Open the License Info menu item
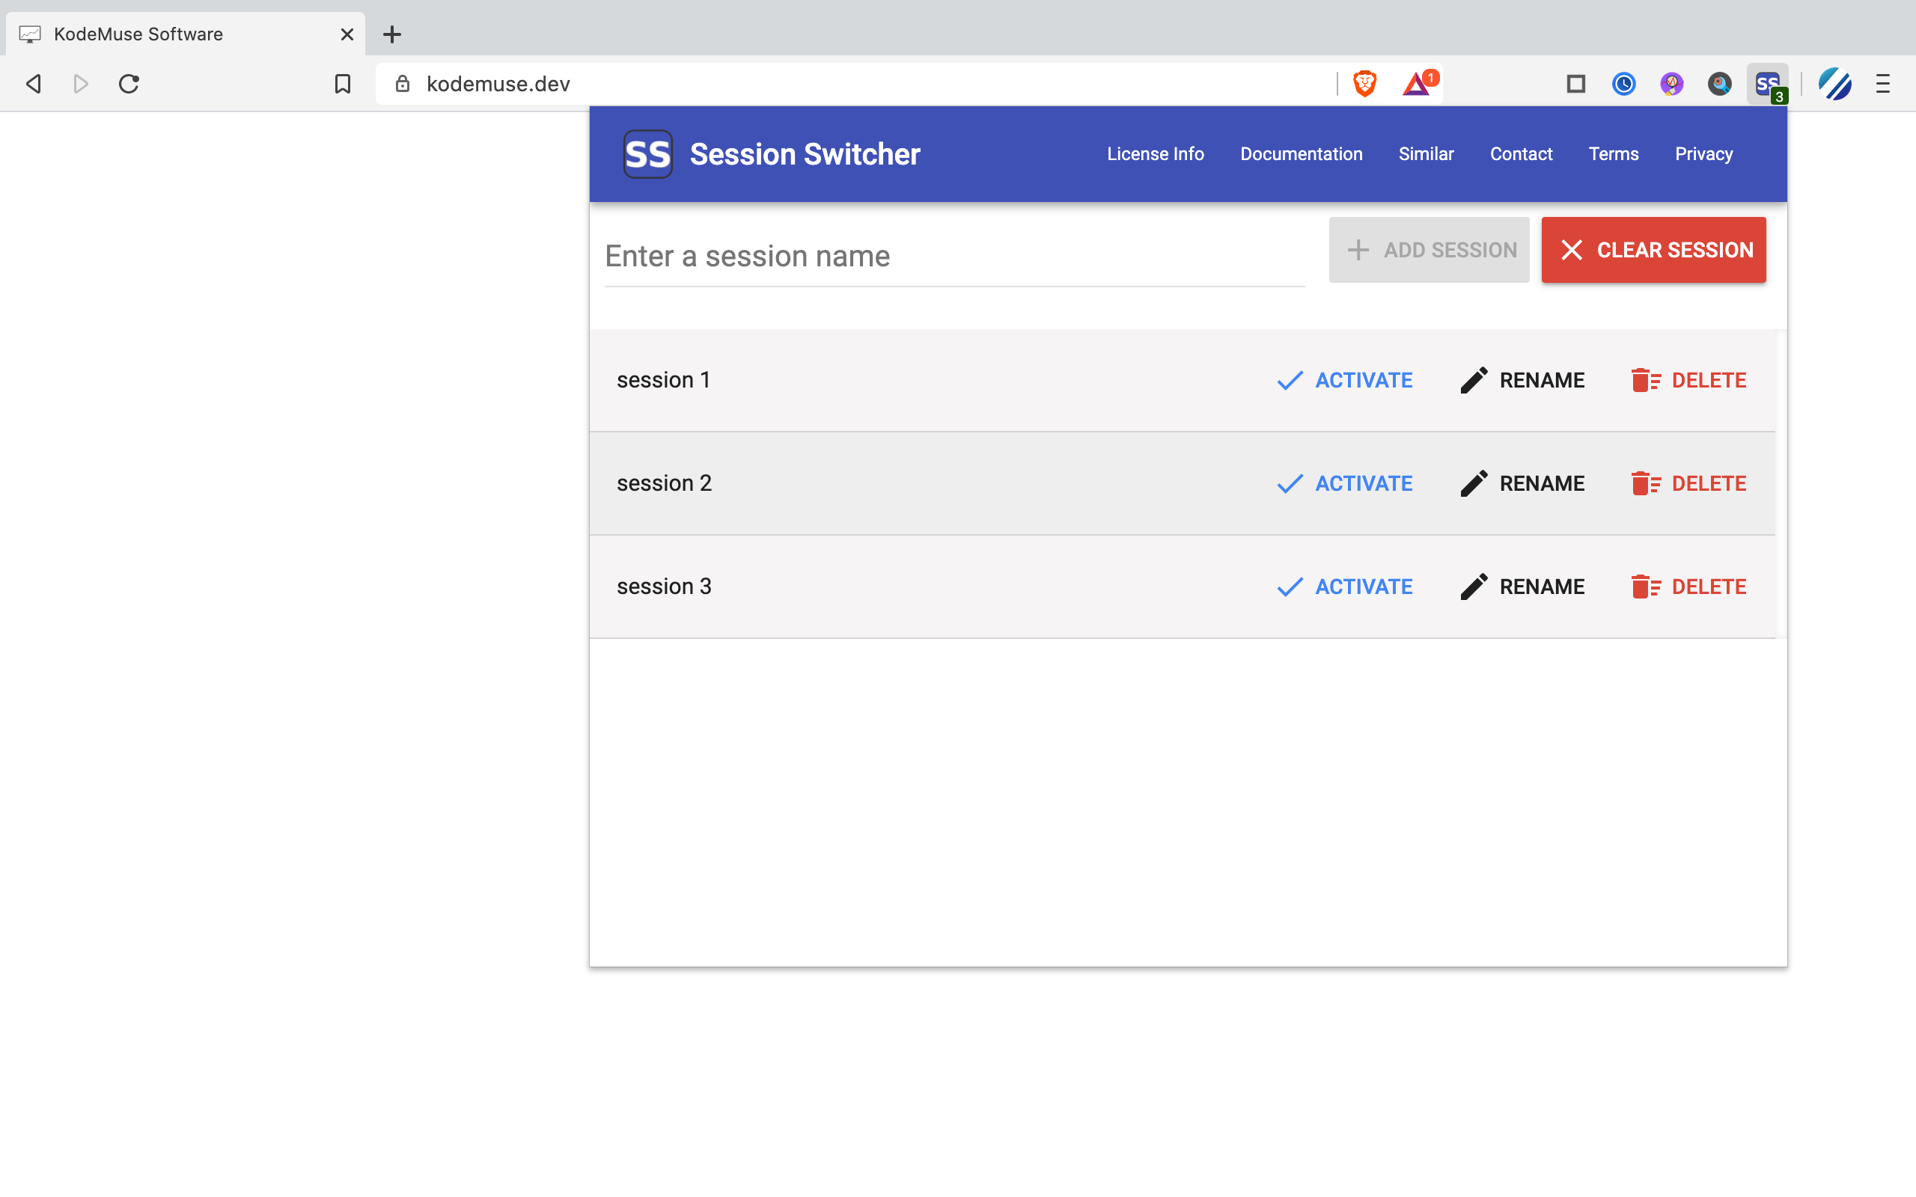 1156,153
